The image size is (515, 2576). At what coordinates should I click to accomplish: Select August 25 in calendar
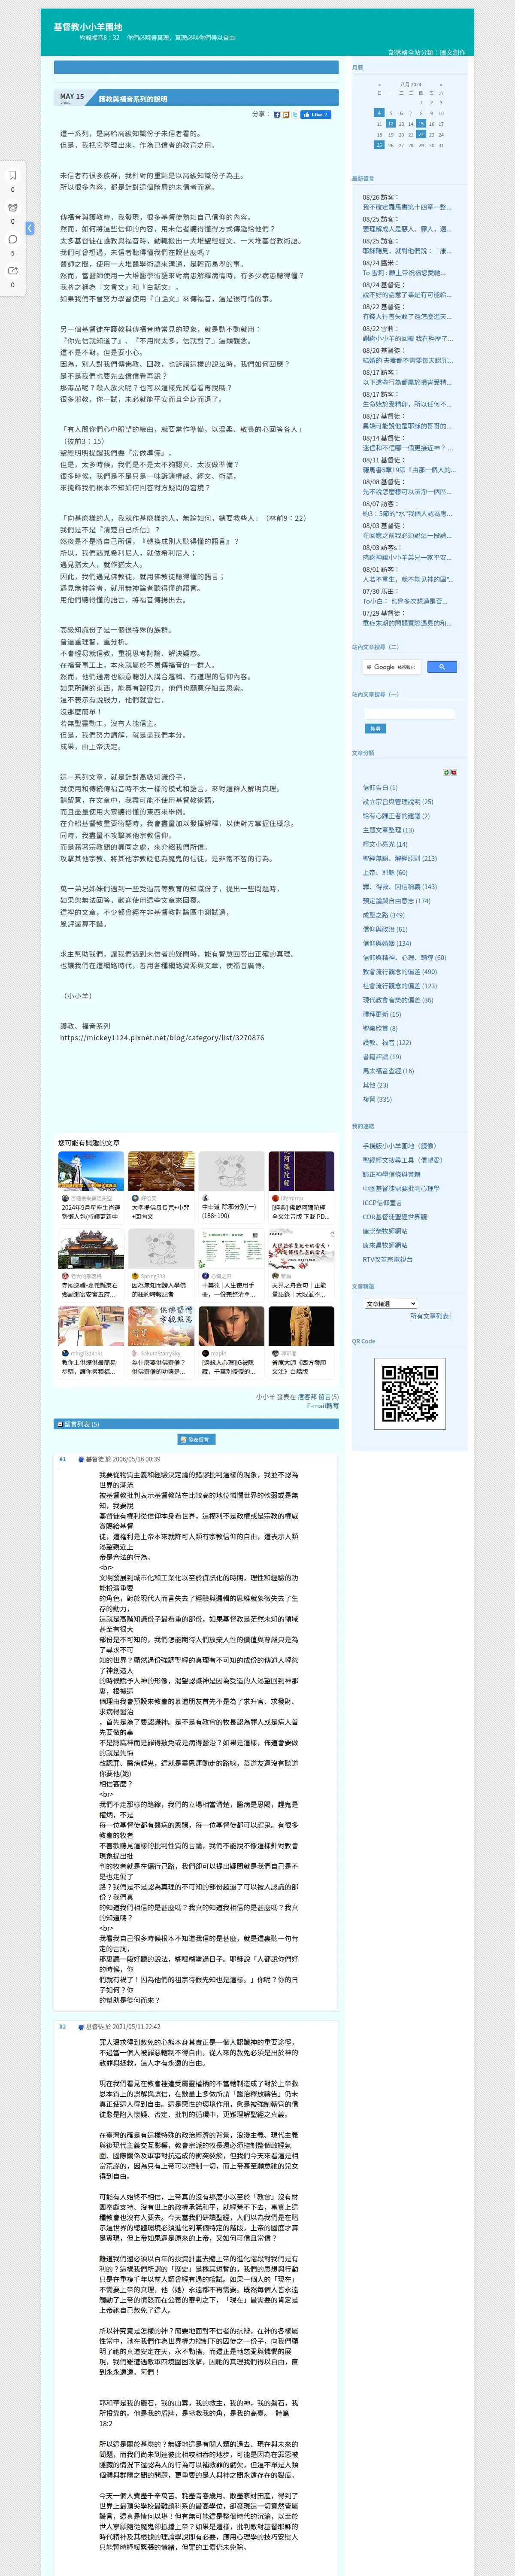point(379,145)
